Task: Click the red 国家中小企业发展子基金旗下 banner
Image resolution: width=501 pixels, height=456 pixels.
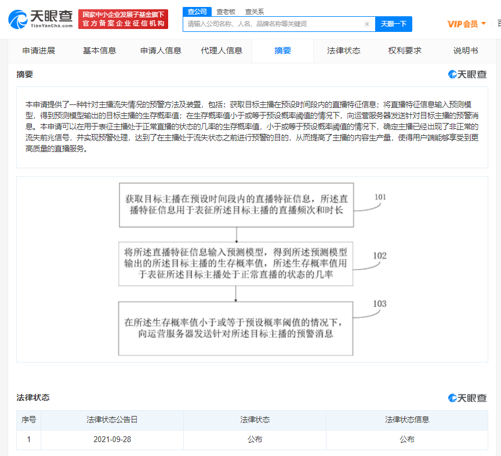Action: [123, 19]
